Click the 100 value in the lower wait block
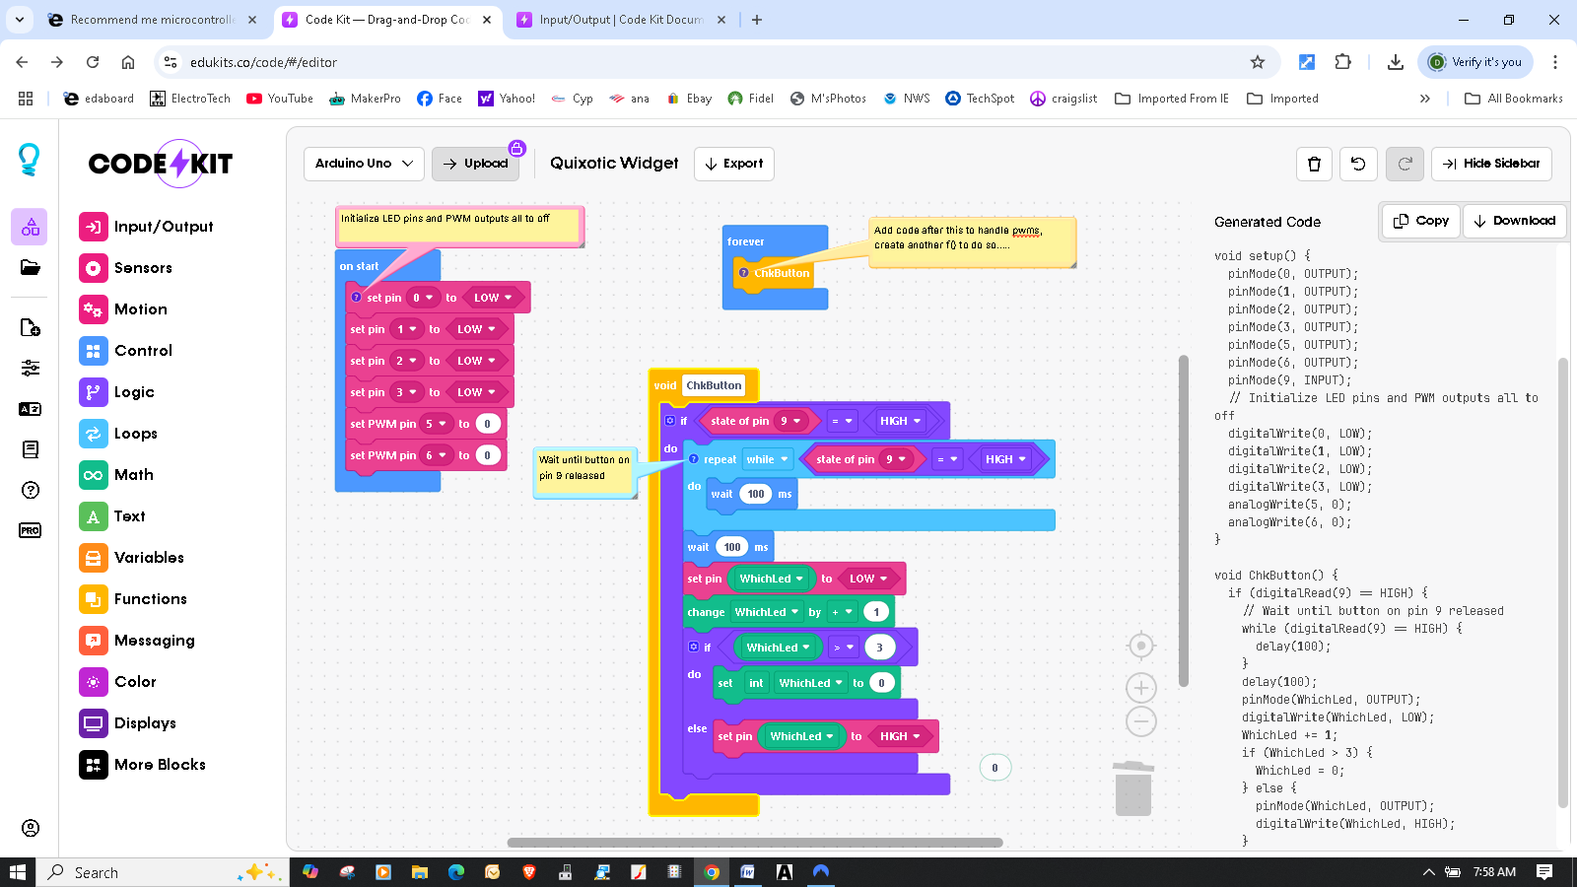Image resolution: width=1577 pixels, height=887 pixels. click(x=732, y=547)
